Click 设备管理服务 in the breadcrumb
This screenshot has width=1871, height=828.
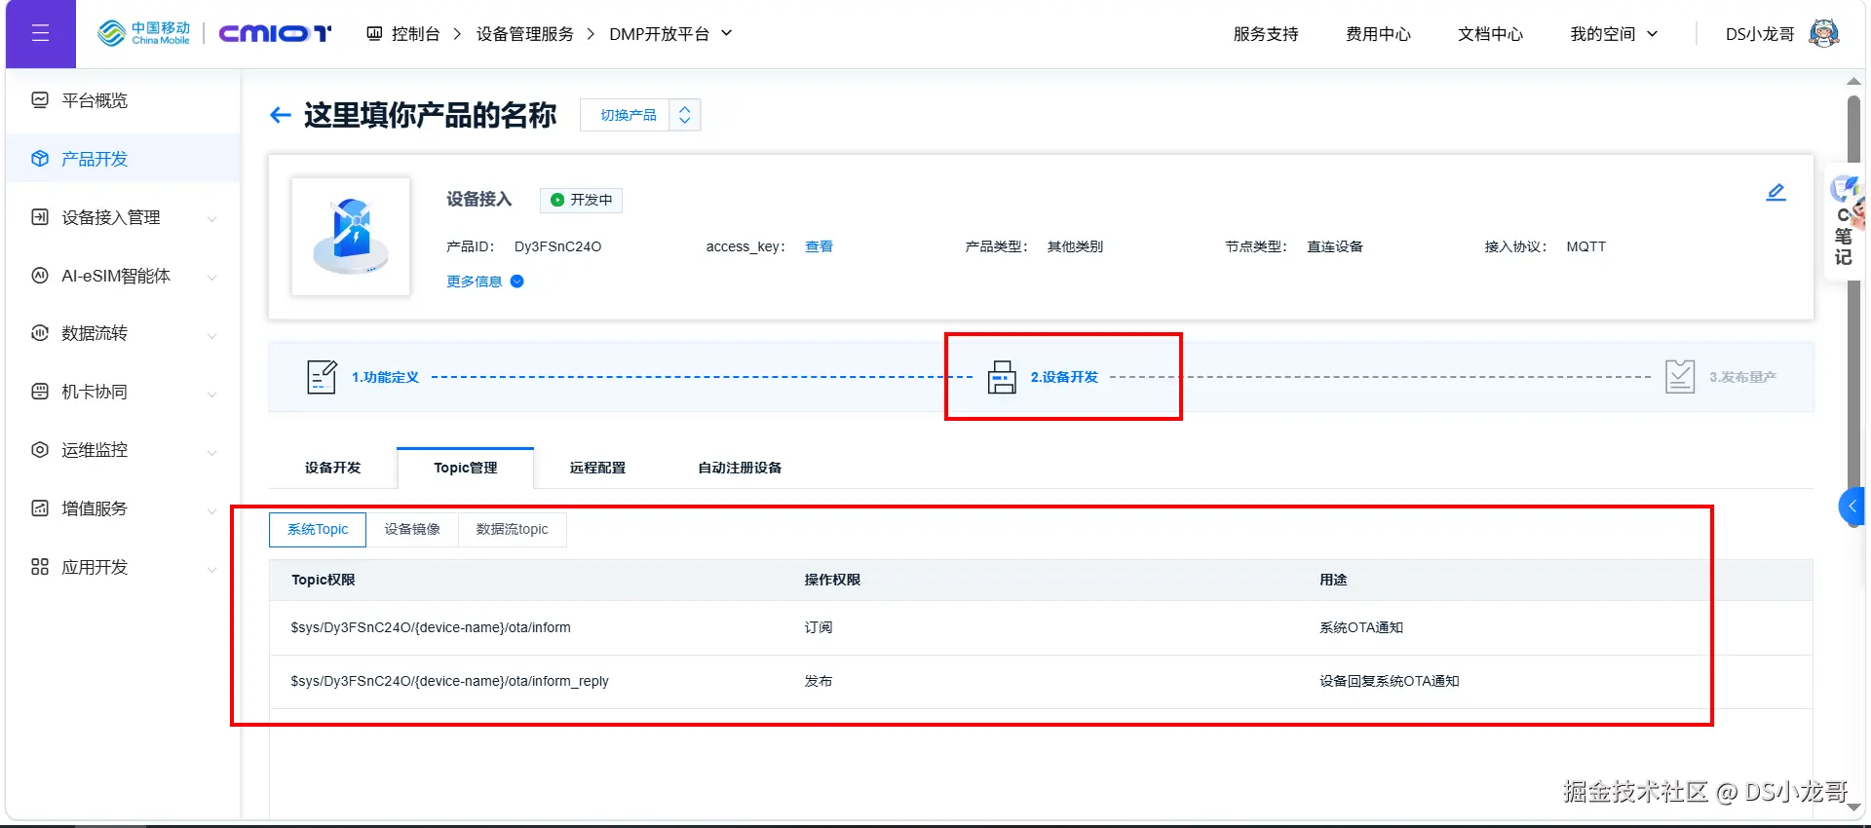coord(525,34)
